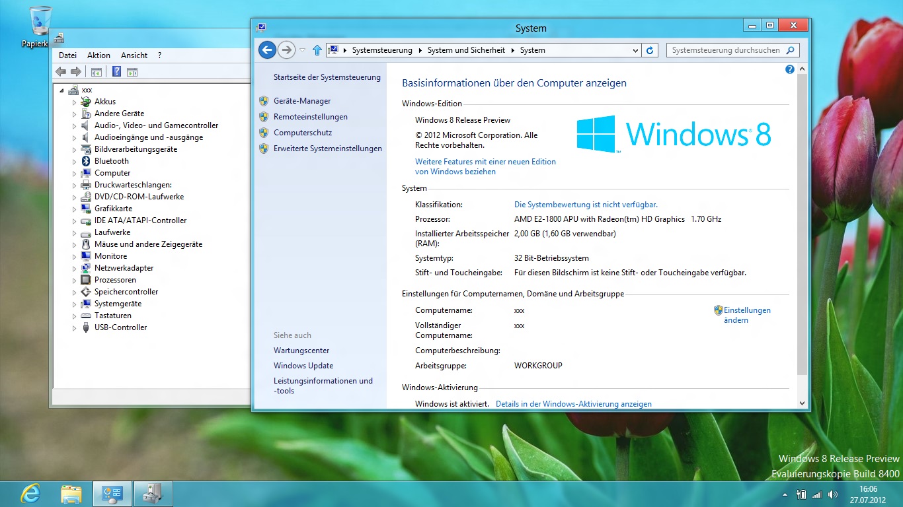Open the Computerschutz link
Screen dimensions: 903x507
303,133
